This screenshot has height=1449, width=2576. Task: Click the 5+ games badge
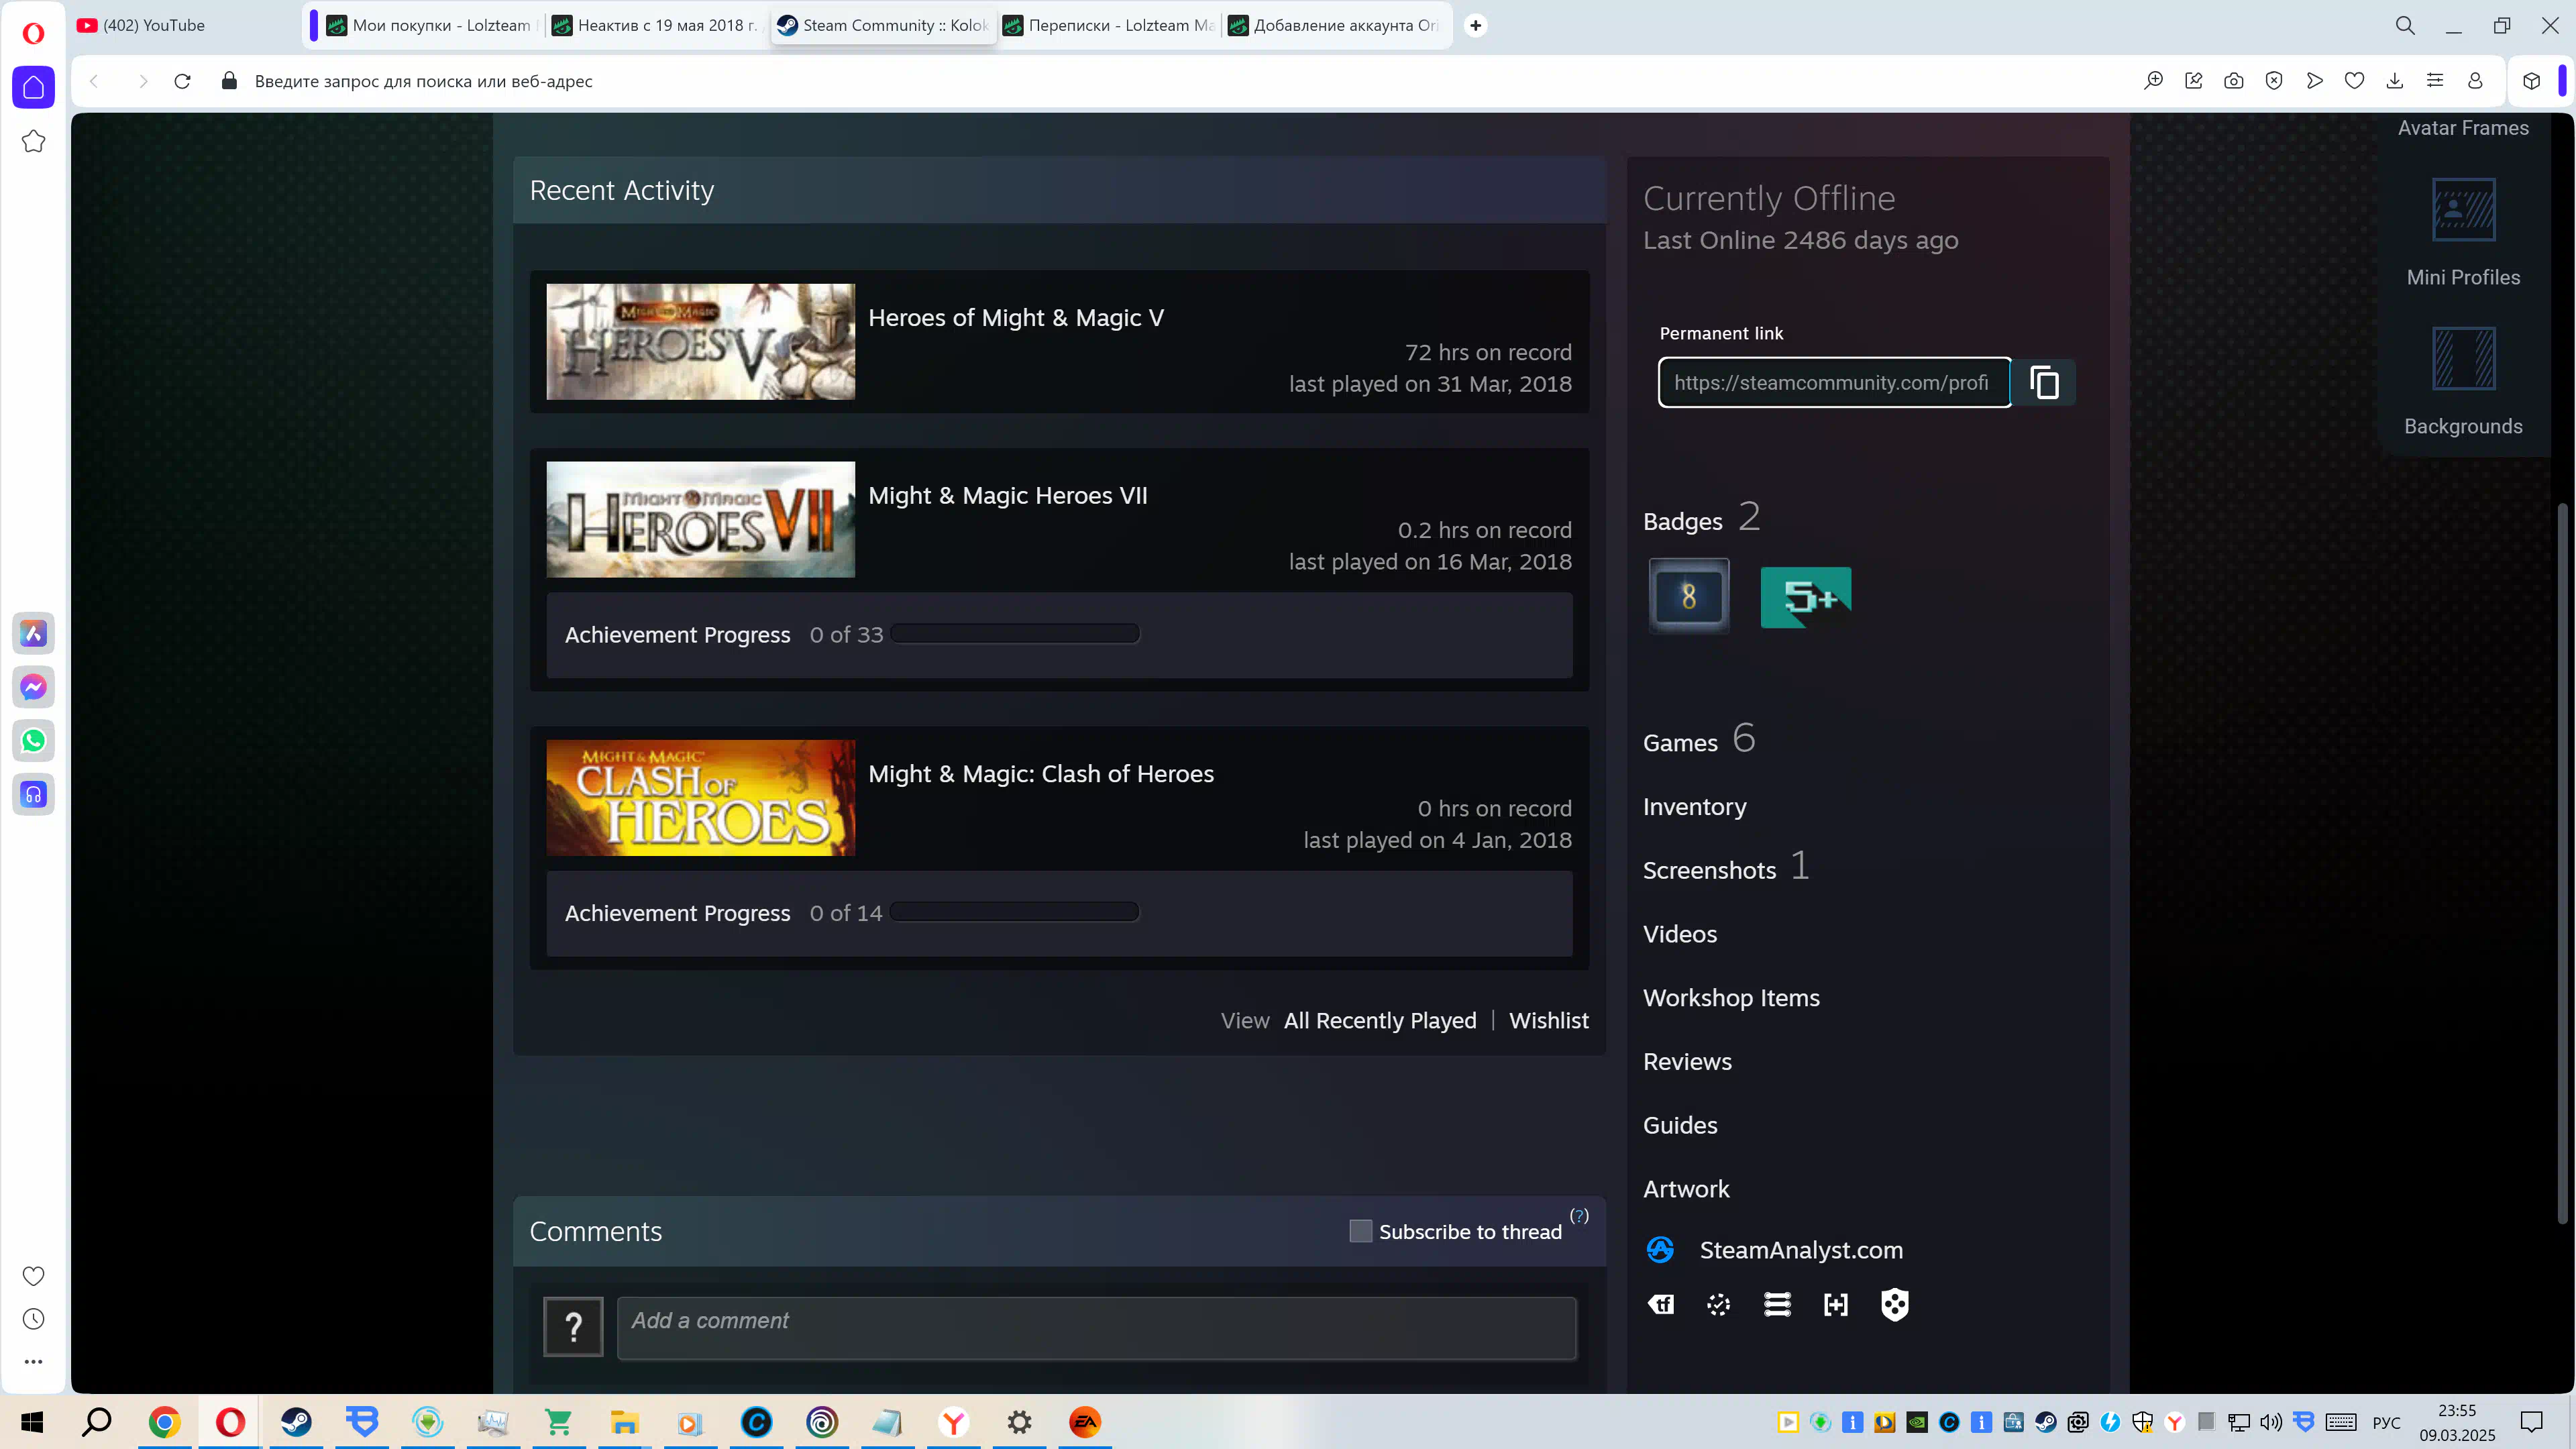1806,598
